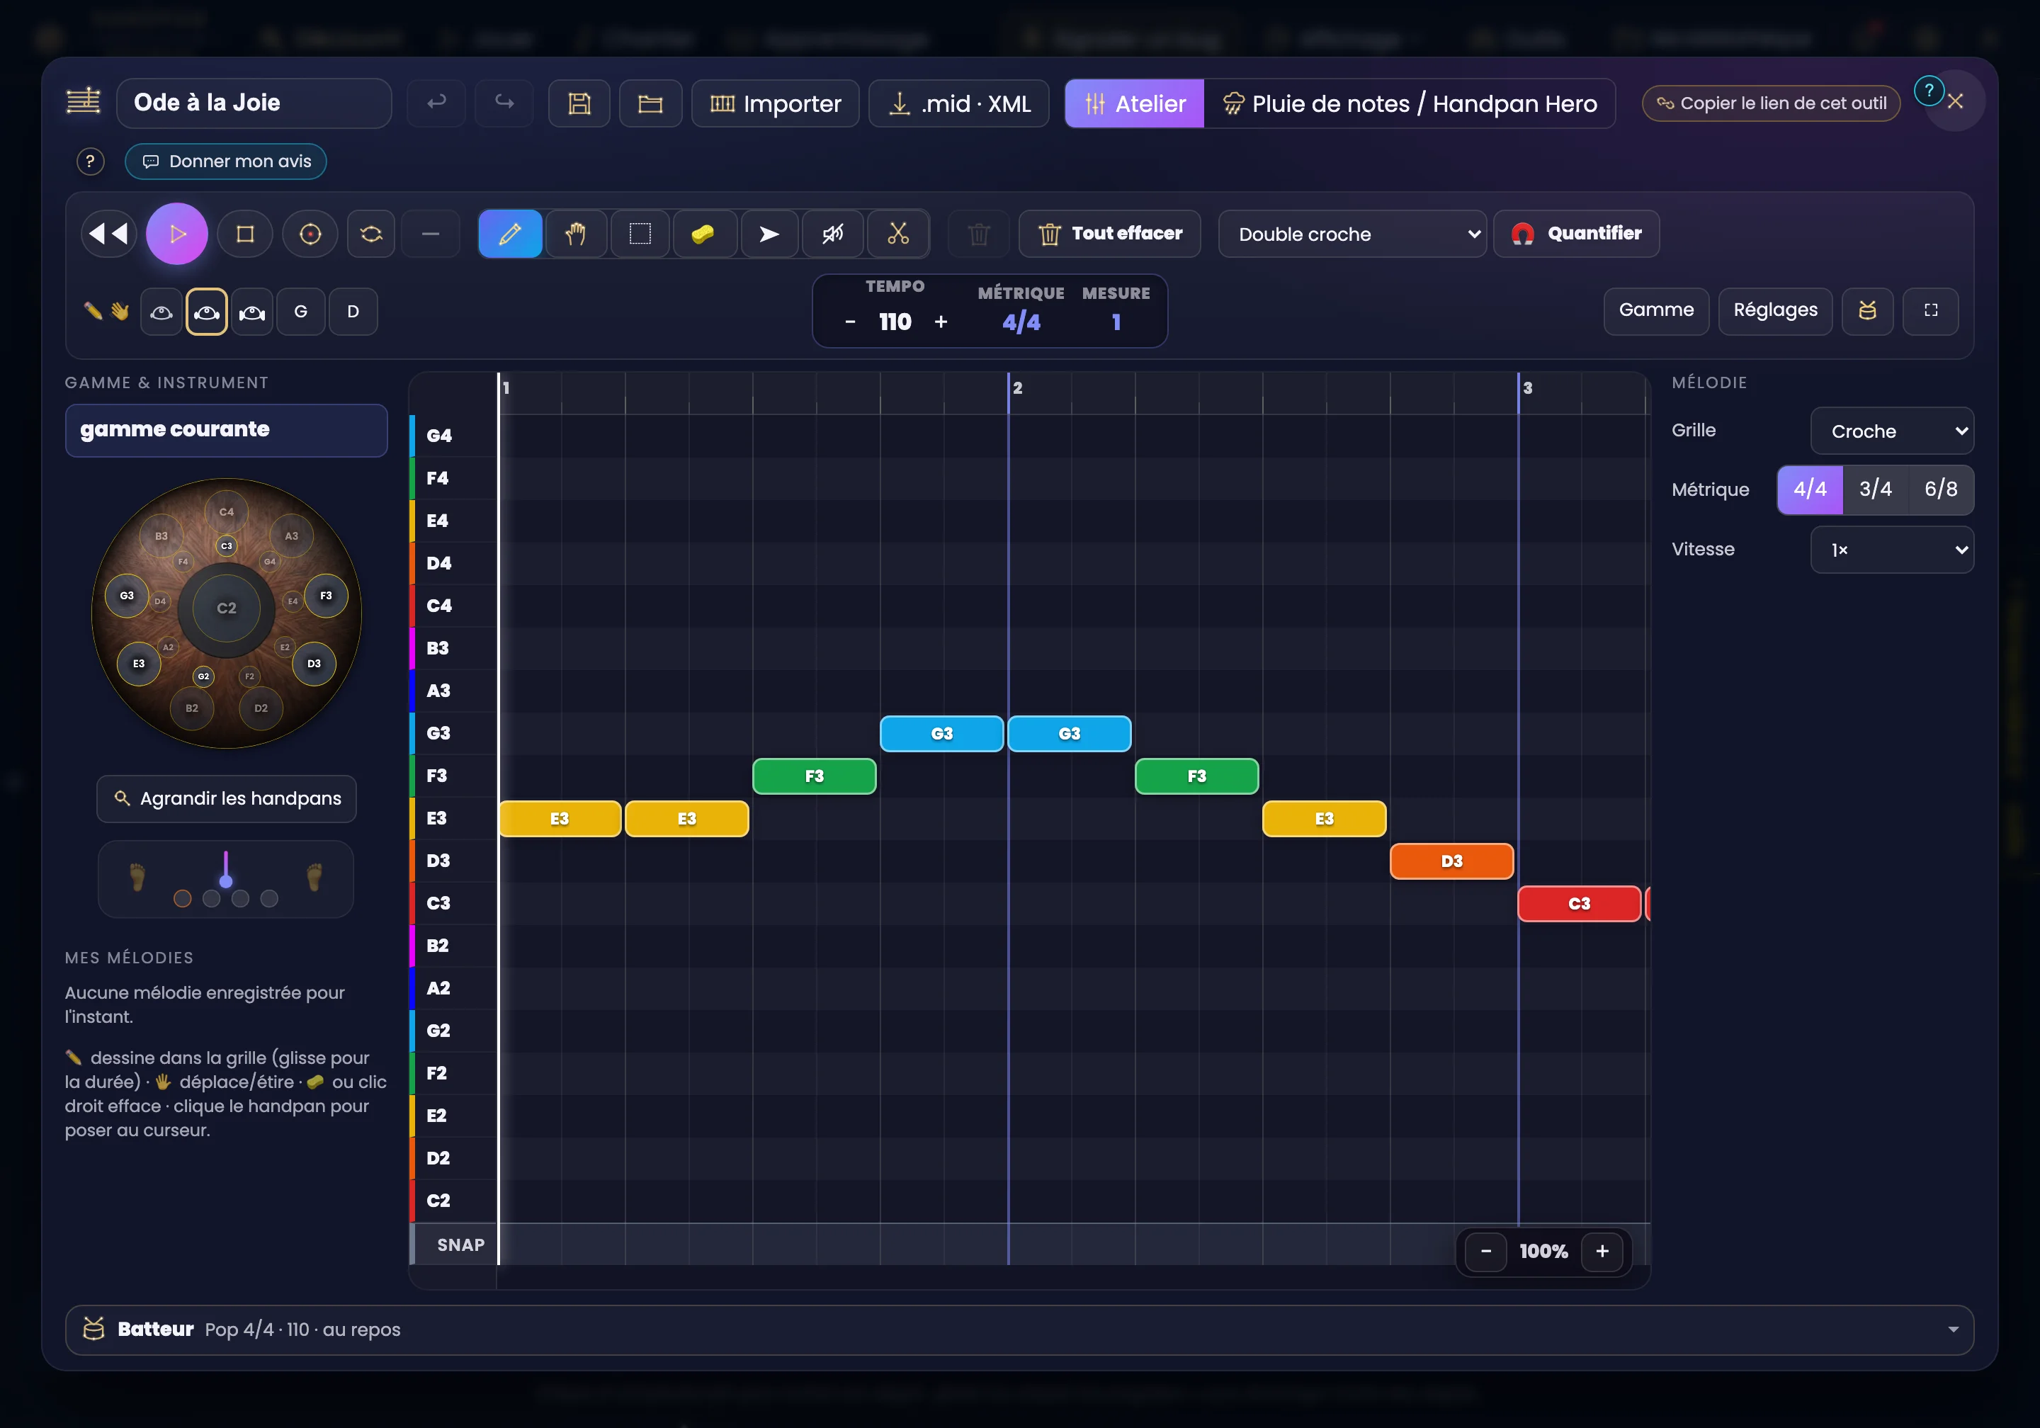Select the arrow pointer tool
The image size is (2040, 1428).
click(x=769, y=234)
